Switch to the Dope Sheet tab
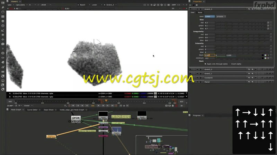The image size is (277, 155). coord(48,110)
